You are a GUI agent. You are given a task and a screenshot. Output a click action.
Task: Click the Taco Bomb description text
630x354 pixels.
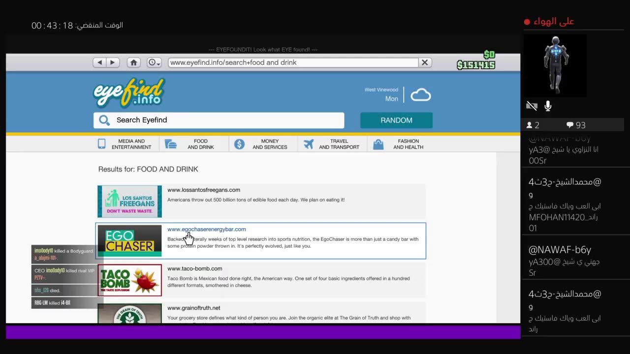(x=288, y=282)
